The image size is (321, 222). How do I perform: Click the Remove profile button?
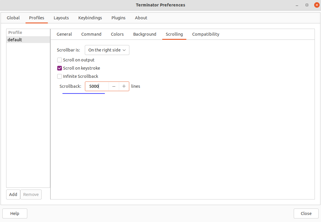pyautogui.click(x=31, y=195)
